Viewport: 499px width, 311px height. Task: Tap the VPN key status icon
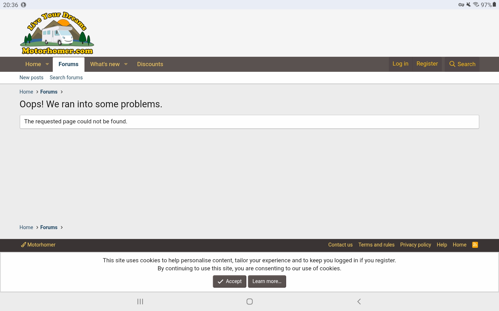pyautogui.click(x=461, y=5)
